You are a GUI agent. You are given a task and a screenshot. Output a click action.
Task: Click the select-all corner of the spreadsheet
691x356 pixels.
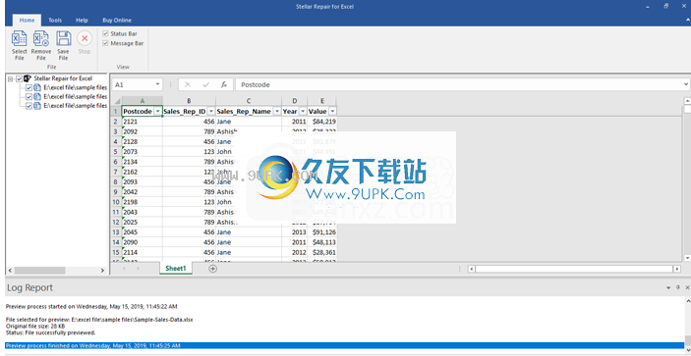(x=116, y=101)
